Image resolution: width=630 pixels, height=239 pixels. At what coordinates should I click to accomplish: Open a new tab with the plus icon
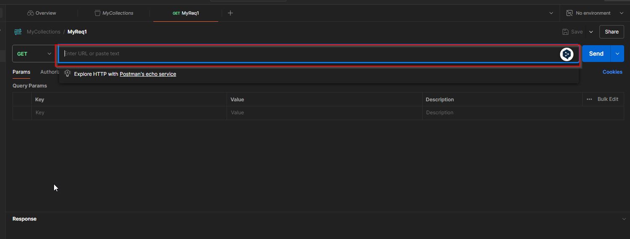230,13
